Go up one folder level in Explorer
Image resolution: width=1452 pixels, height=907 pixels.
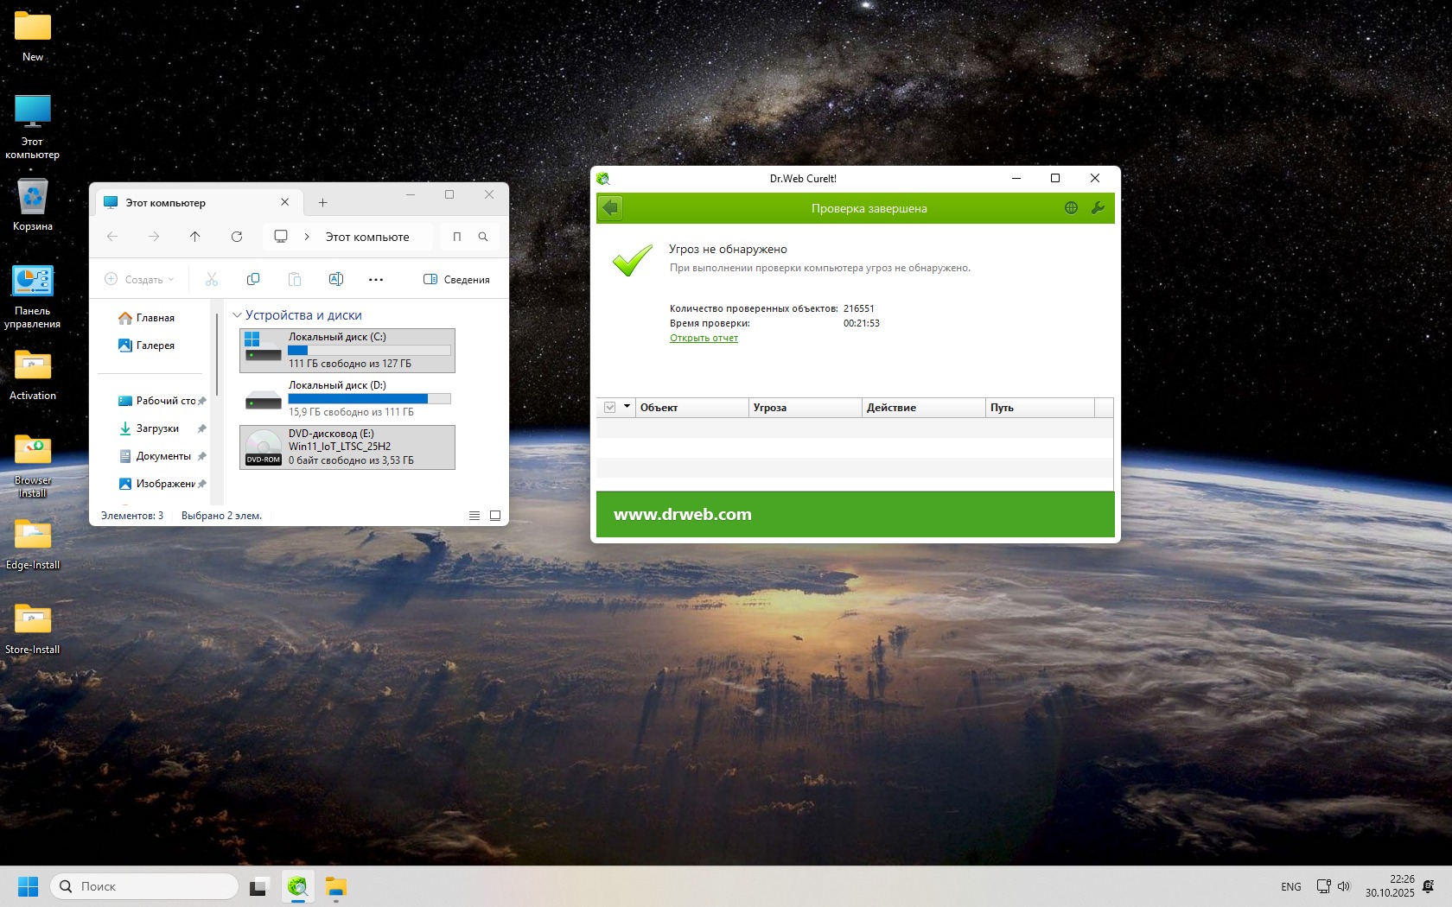(x=195, y=237)
